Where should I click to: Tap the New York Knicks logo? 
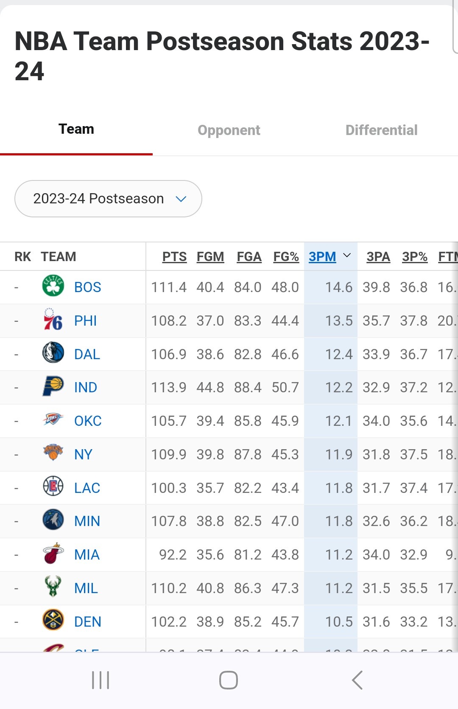coord(53,453)
